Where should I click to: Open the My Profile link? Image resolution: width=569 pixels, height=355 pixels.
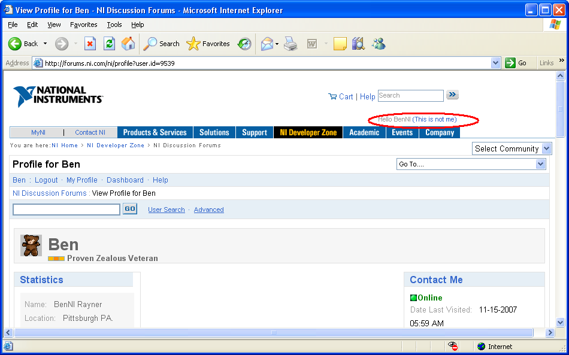pos(82,180)
